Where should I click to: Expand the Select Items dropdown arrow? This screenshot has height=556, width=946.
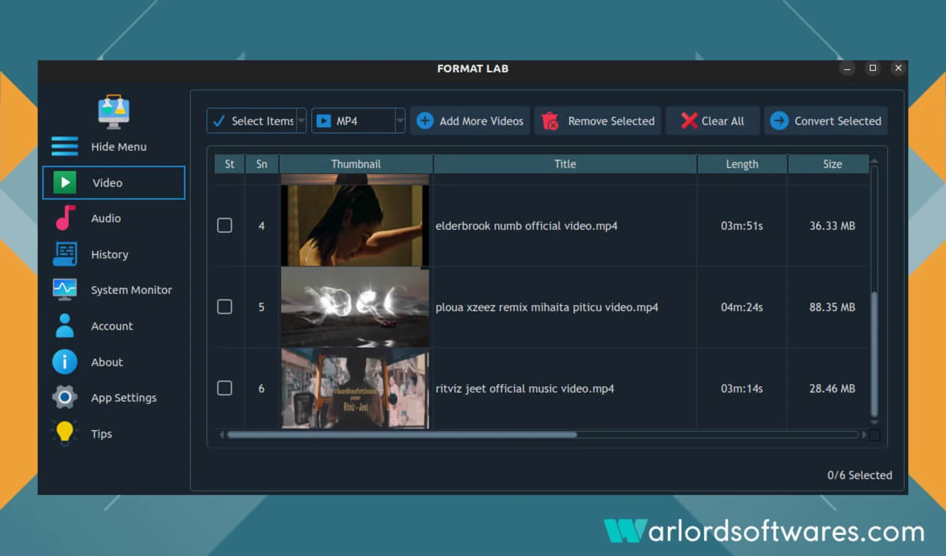tap(301, 121)
